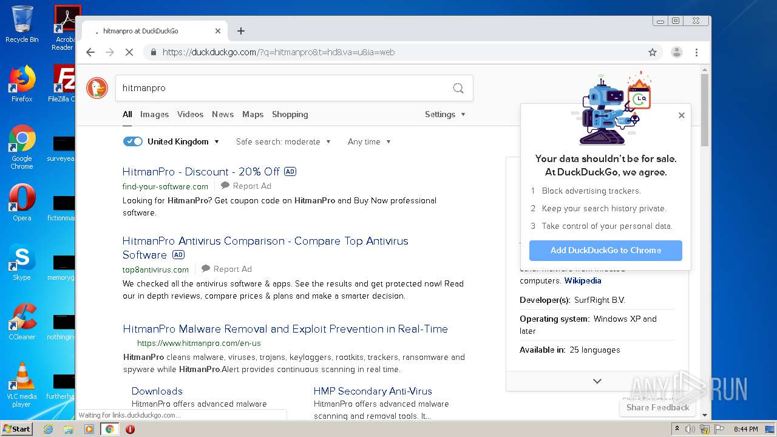Click scrollbar down arrow

click(705, 415)
